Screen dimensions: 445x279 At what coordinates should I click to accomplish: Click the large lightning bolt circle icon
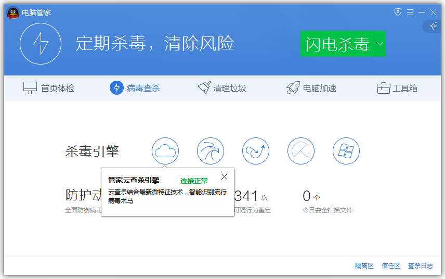pyautogui.click(x=41, y=44)
